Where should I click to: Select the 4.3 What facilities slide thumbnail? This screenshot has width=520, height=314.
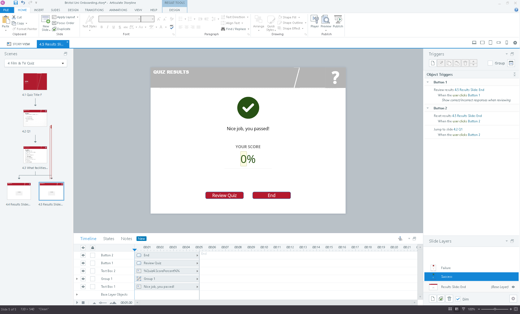[35, 155]
